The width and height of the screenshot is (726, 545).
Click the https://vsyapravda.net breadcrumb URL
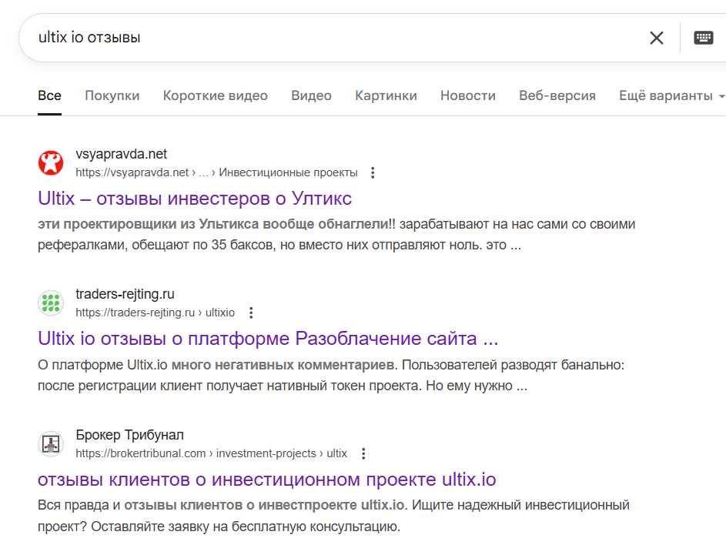click(216, 172)
